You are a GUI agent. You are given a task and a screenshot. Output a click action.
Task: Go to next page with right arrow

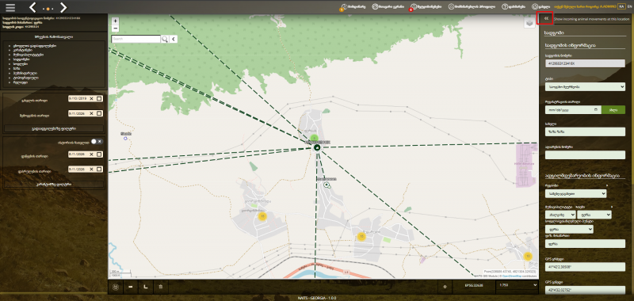[x=63, y=7]
